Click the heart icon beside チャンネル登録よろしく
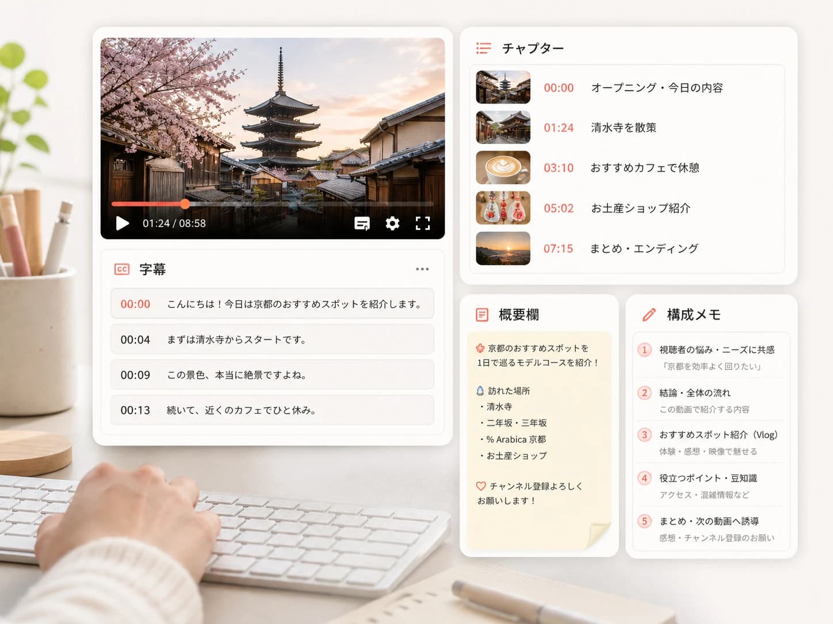 [481, 486]
